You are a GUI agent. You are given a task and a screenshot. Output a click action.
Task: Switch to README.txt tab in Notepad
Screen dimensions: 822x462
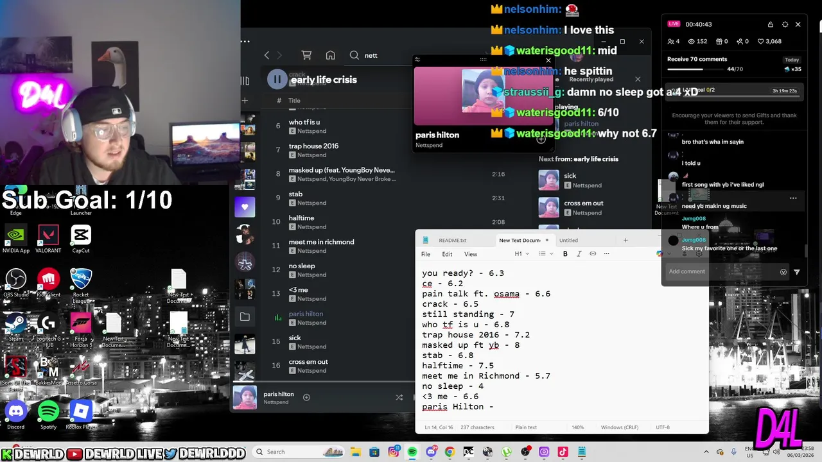(x=453, y=240)
